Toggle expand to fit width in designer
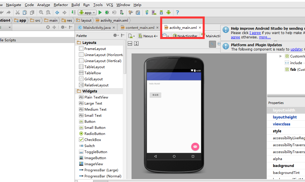This screenshot has height=182, width=305. (130, 44)
